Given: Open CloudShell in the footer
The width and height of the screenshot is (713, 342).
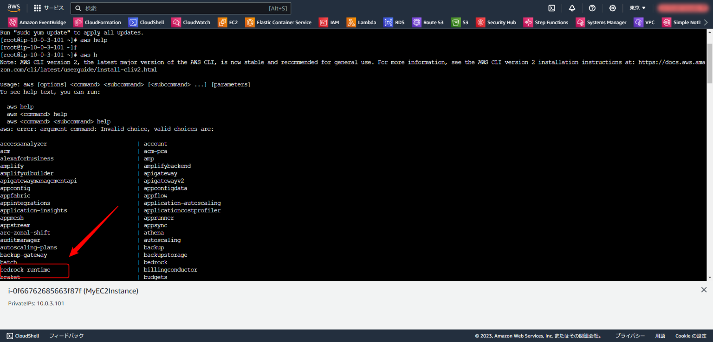Looking at the screenshot, I should [23, 336].
